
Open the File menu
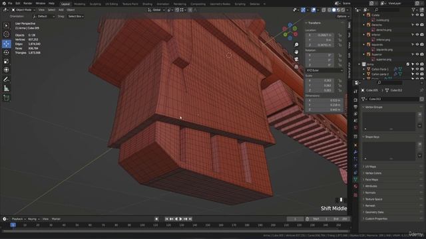(10, 3)
